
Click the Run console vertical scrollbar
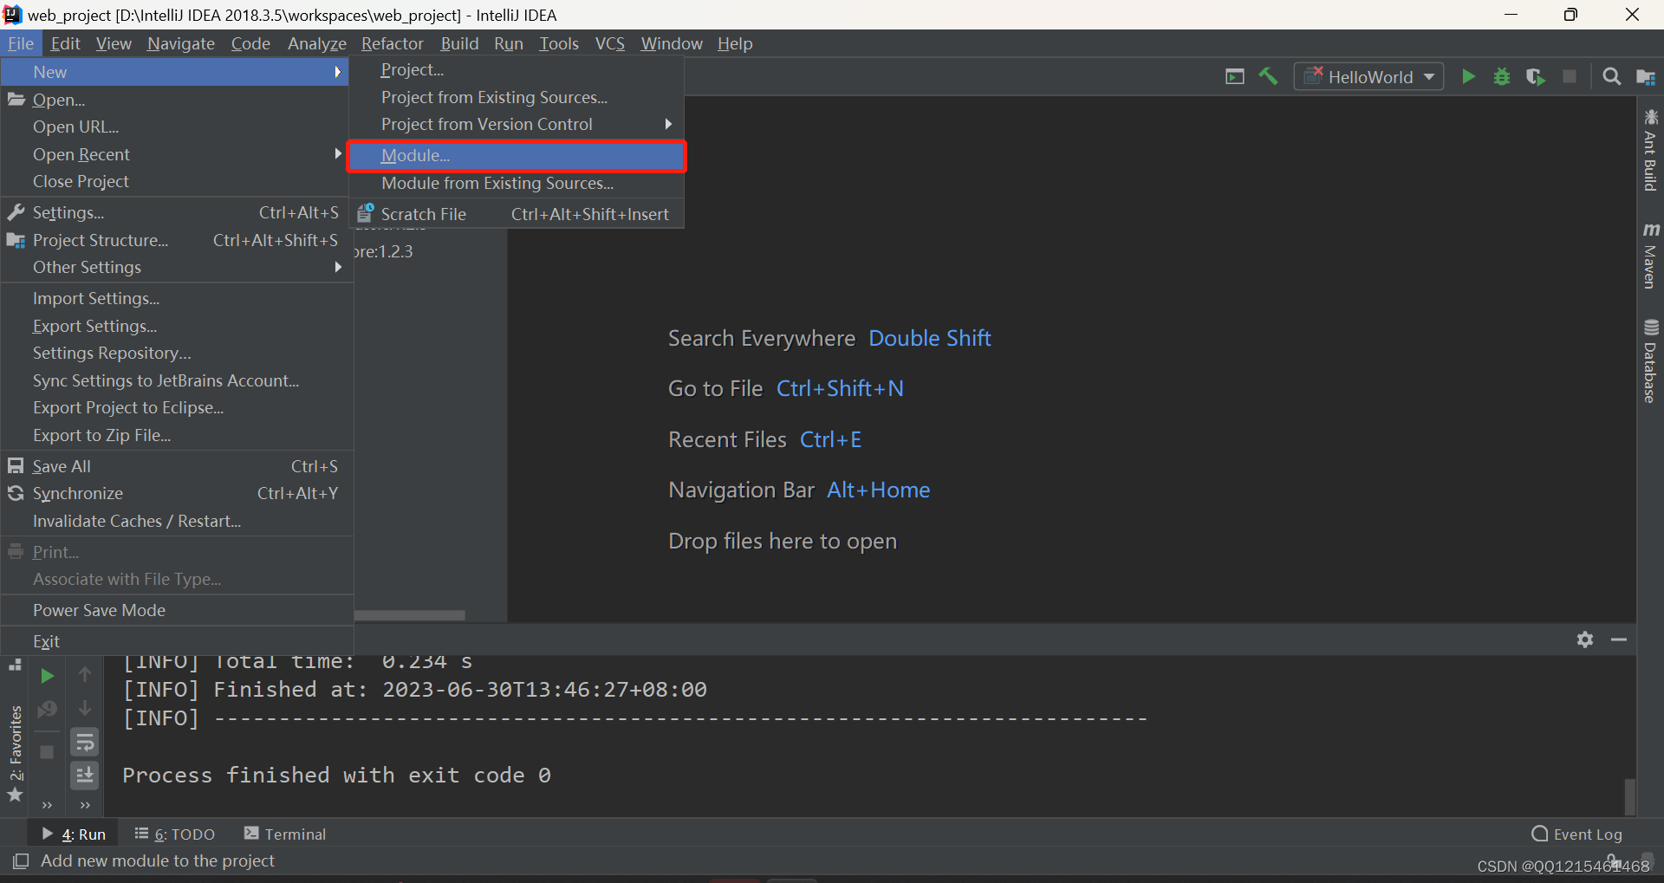[1629, 795]
